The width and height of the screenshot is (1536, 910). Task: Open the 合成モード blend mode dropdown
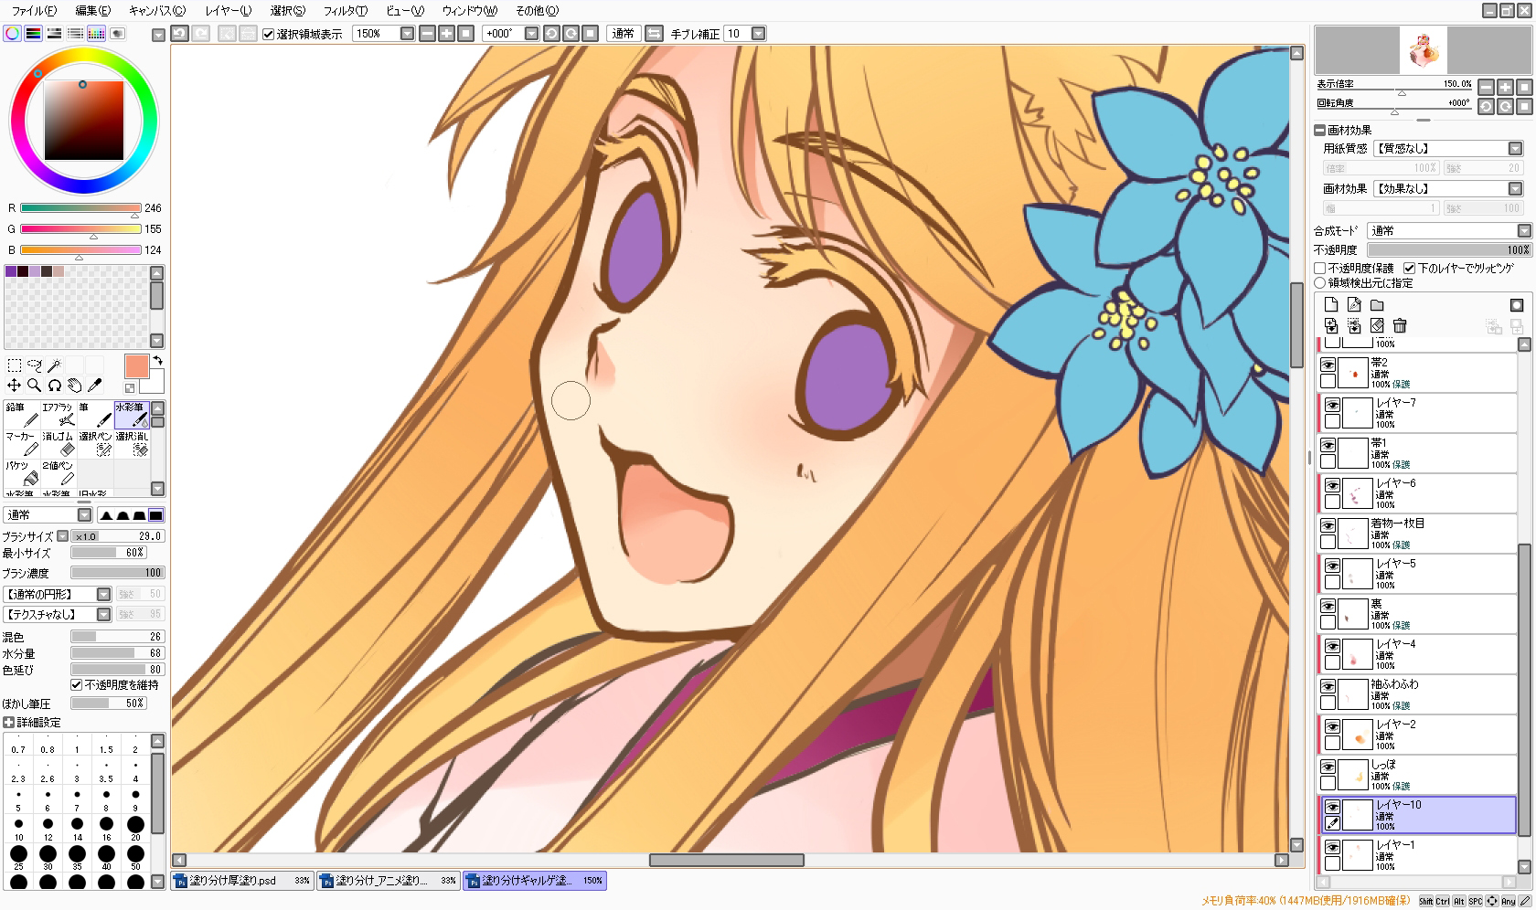[1524, 231]
